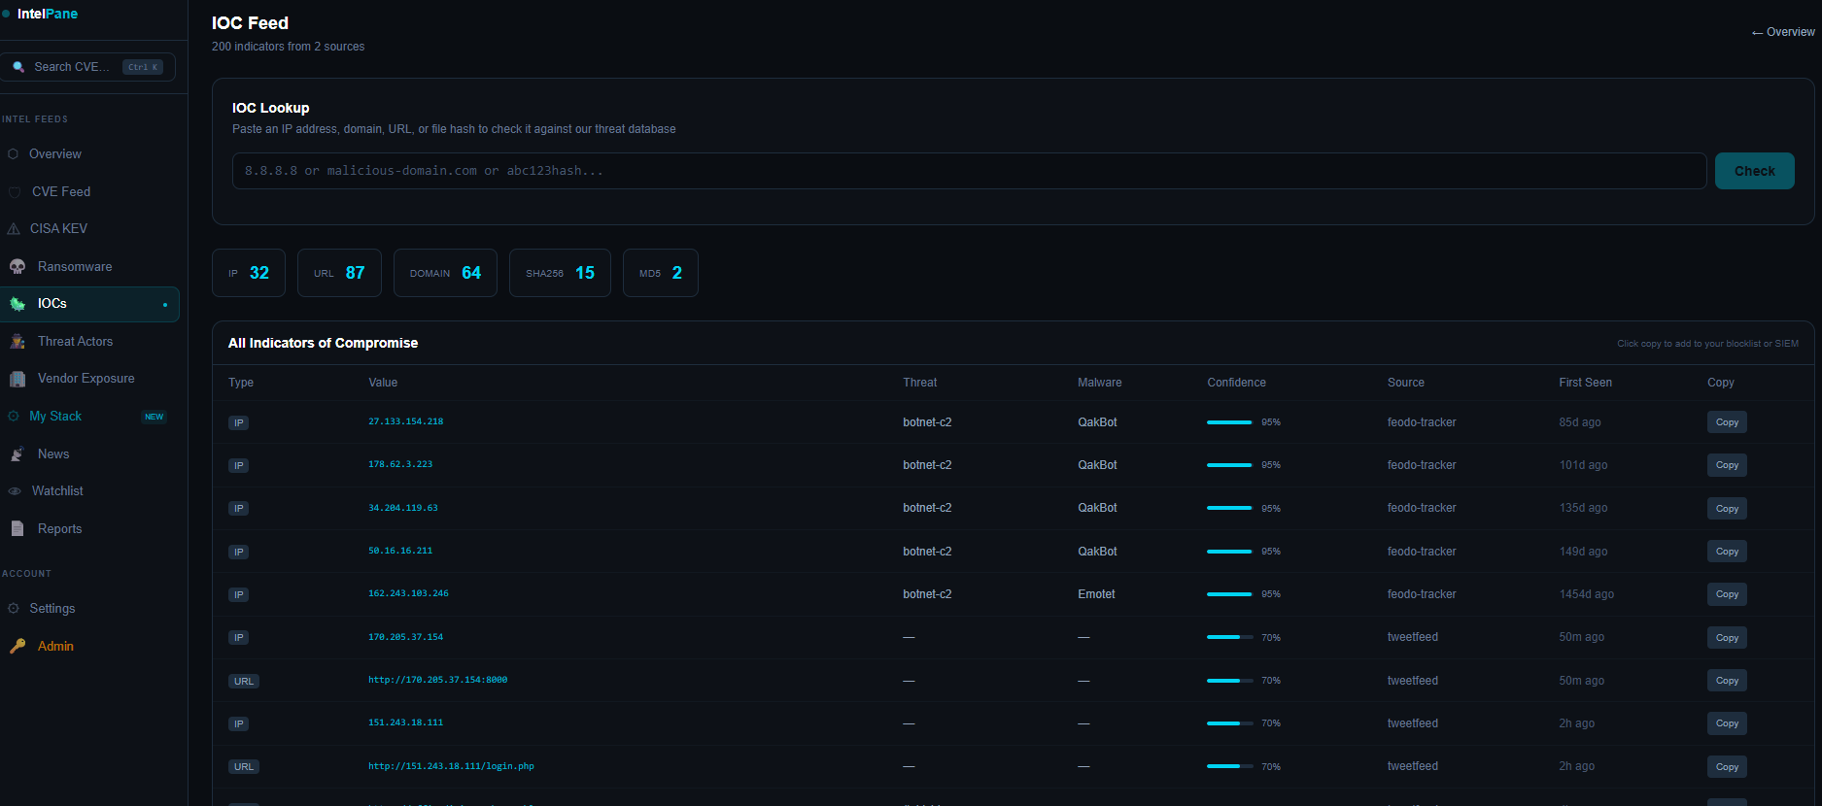This screenshot has width=1822, height=806.
Task: Click the Overview sidebar icon
Action: click(13, 154)
